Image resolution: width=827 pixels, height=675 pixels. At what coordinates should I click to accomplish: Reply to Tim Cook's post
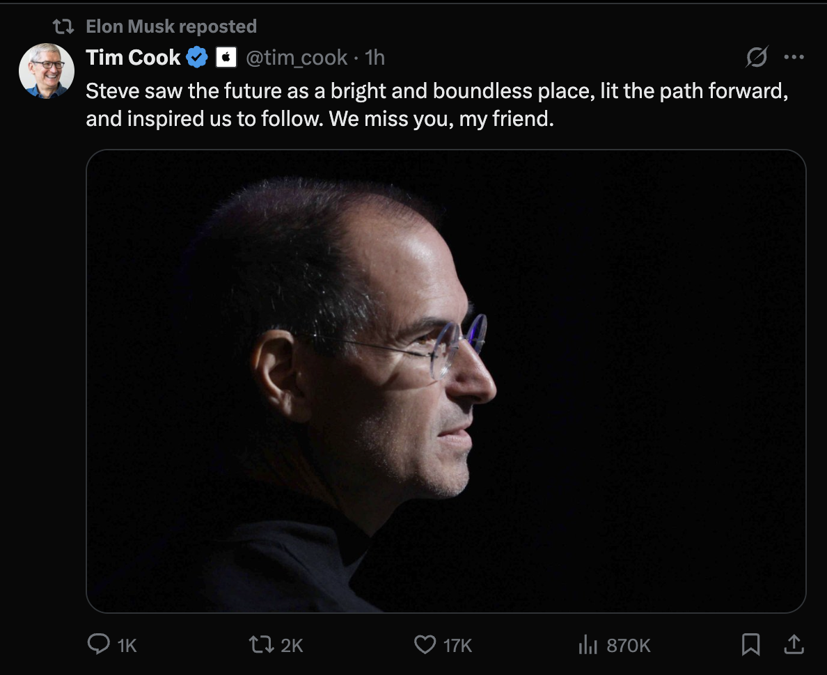98,645
